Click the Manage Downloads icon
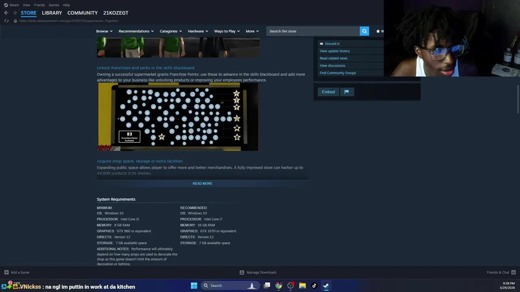This screenshot has height=292, width=520. (x=242, y=273)
